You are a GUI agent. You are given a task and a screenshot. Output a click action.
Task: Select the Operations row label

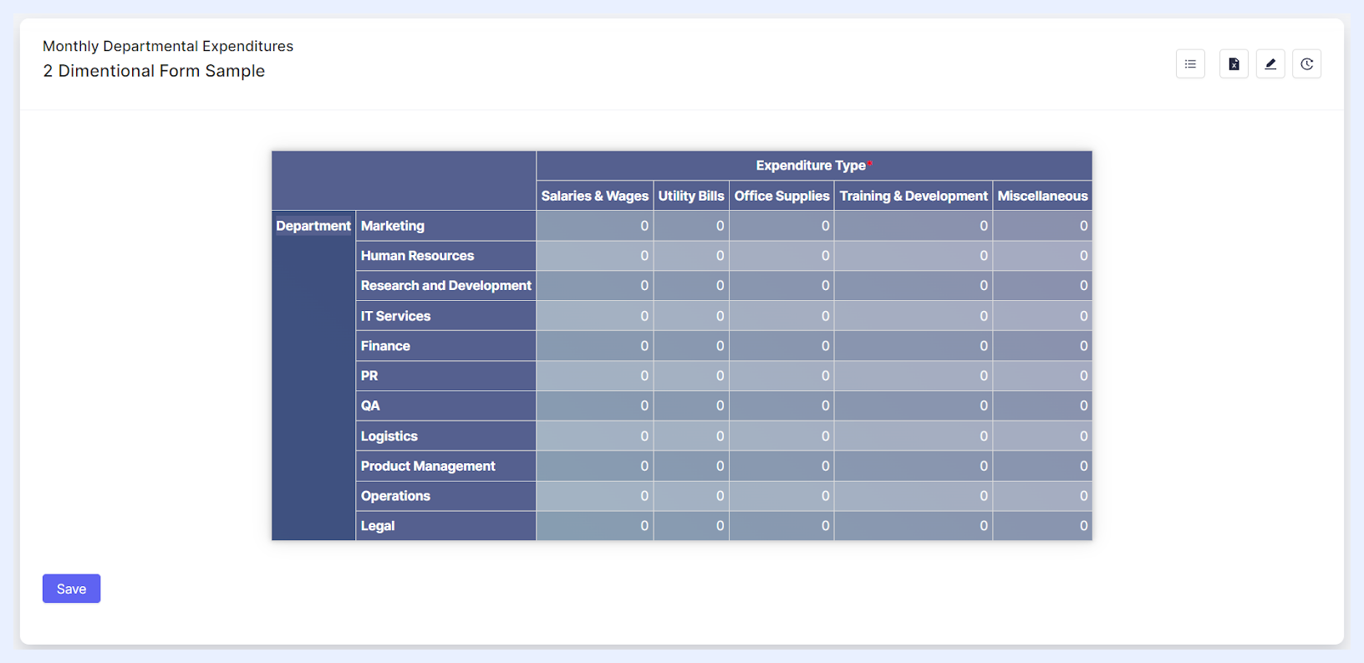[x=445, y=496]
